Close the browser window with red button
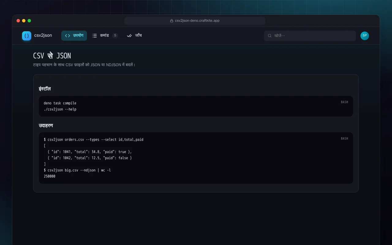 (x=18, y=21)
